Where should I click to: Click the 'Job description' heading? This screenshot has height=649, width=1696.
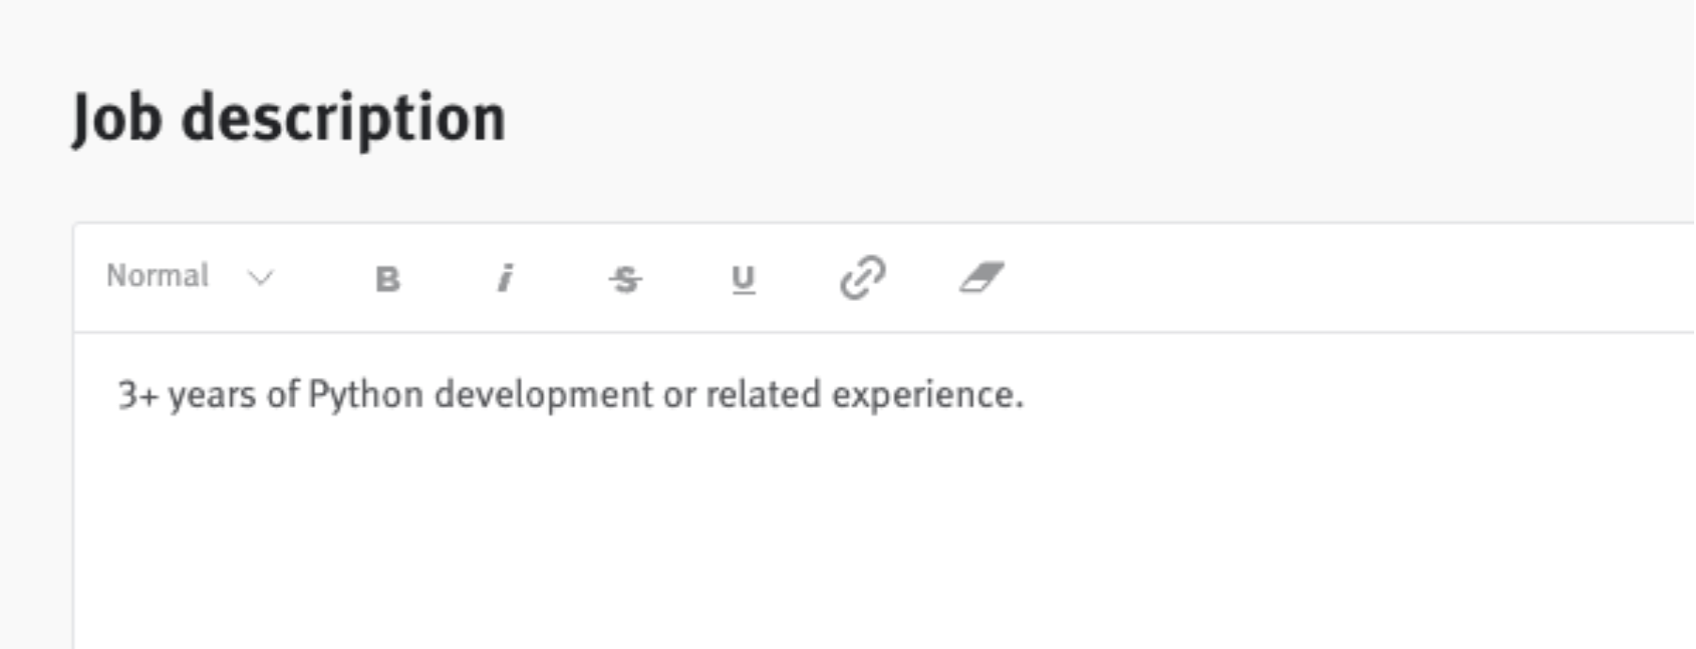coord(289,118)
